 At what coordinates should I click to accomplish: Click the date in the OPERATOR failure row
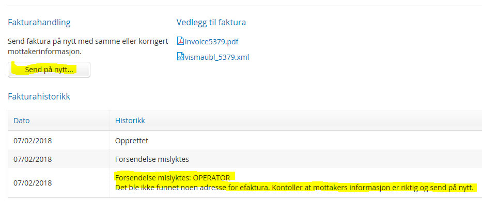[33, 183]
